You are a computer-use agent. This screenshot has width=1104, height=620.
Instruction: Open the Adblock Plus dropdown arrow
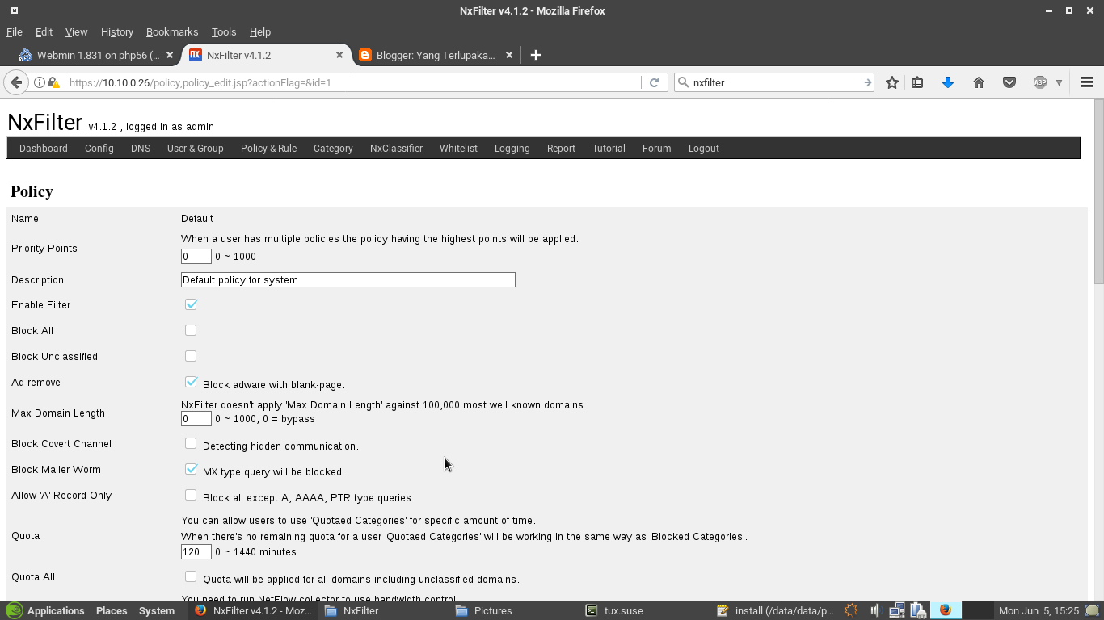click(1059, 82)
